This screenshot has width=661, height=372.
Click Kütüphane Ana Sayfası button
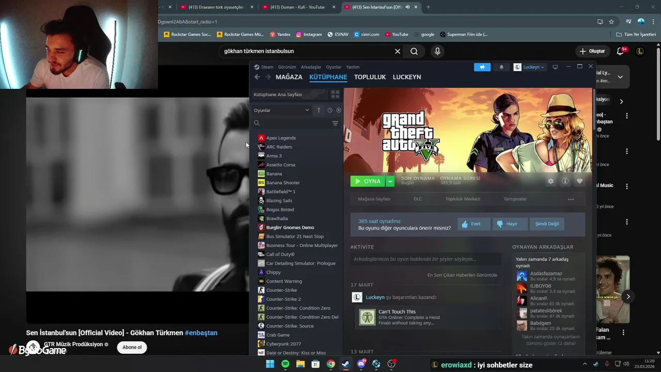coord(289,95)
